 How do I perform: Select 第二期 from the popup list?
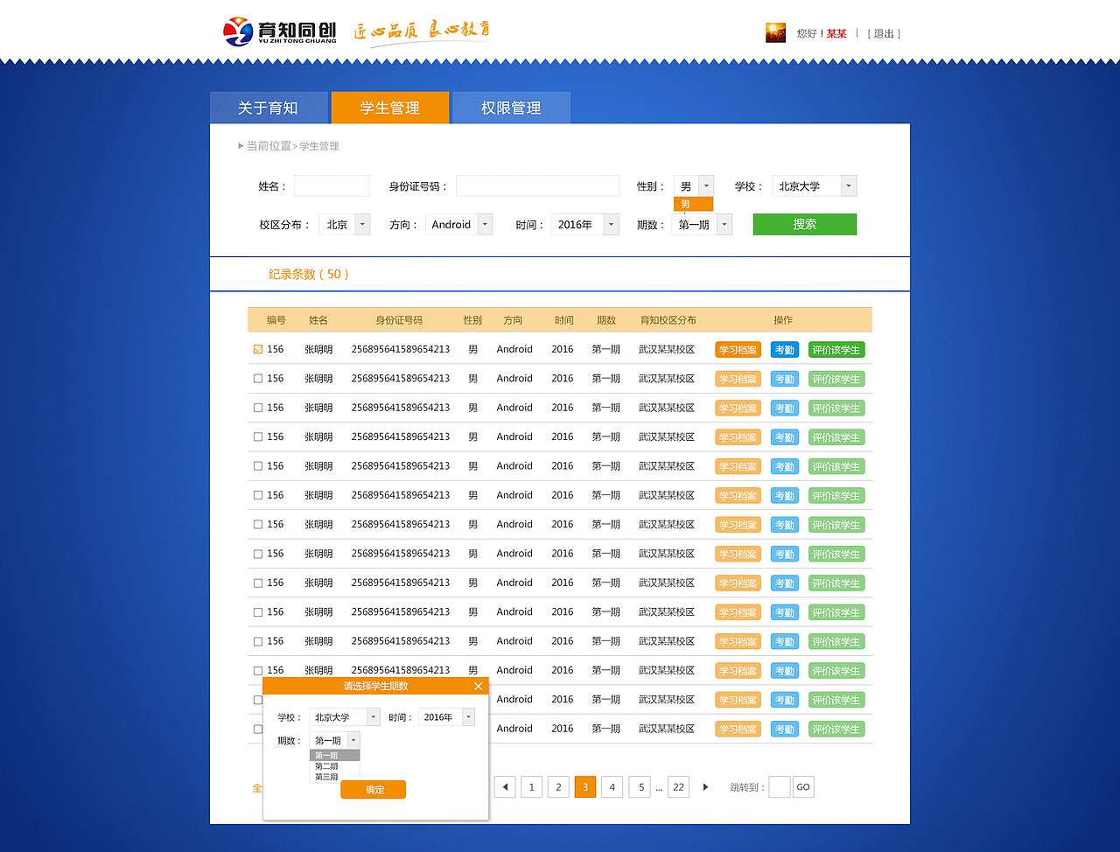click(334, 766)
